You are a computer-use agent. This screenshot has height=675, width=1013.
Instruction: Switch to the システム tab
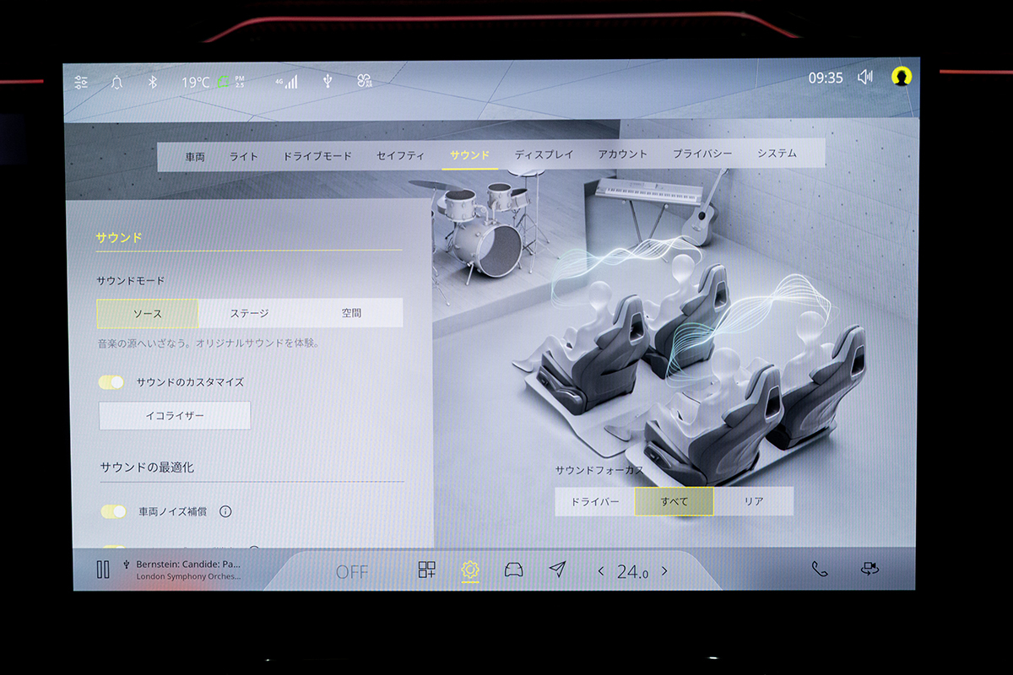pyautogui.click(x=777, y=154)
